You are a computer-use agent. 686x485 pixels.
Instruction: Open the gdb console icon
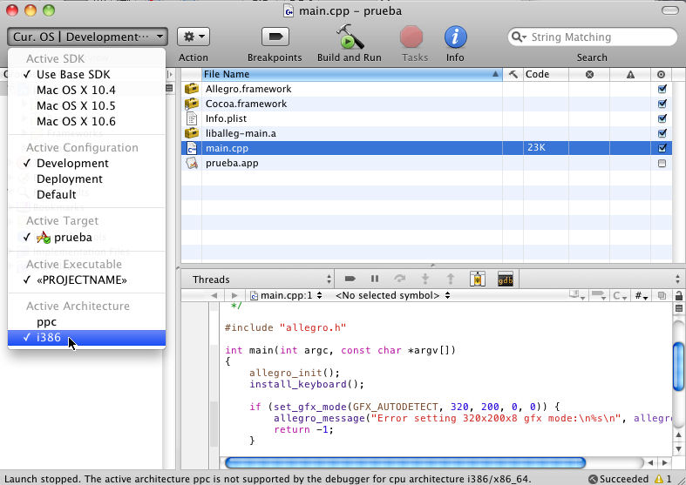pos(506,279)
